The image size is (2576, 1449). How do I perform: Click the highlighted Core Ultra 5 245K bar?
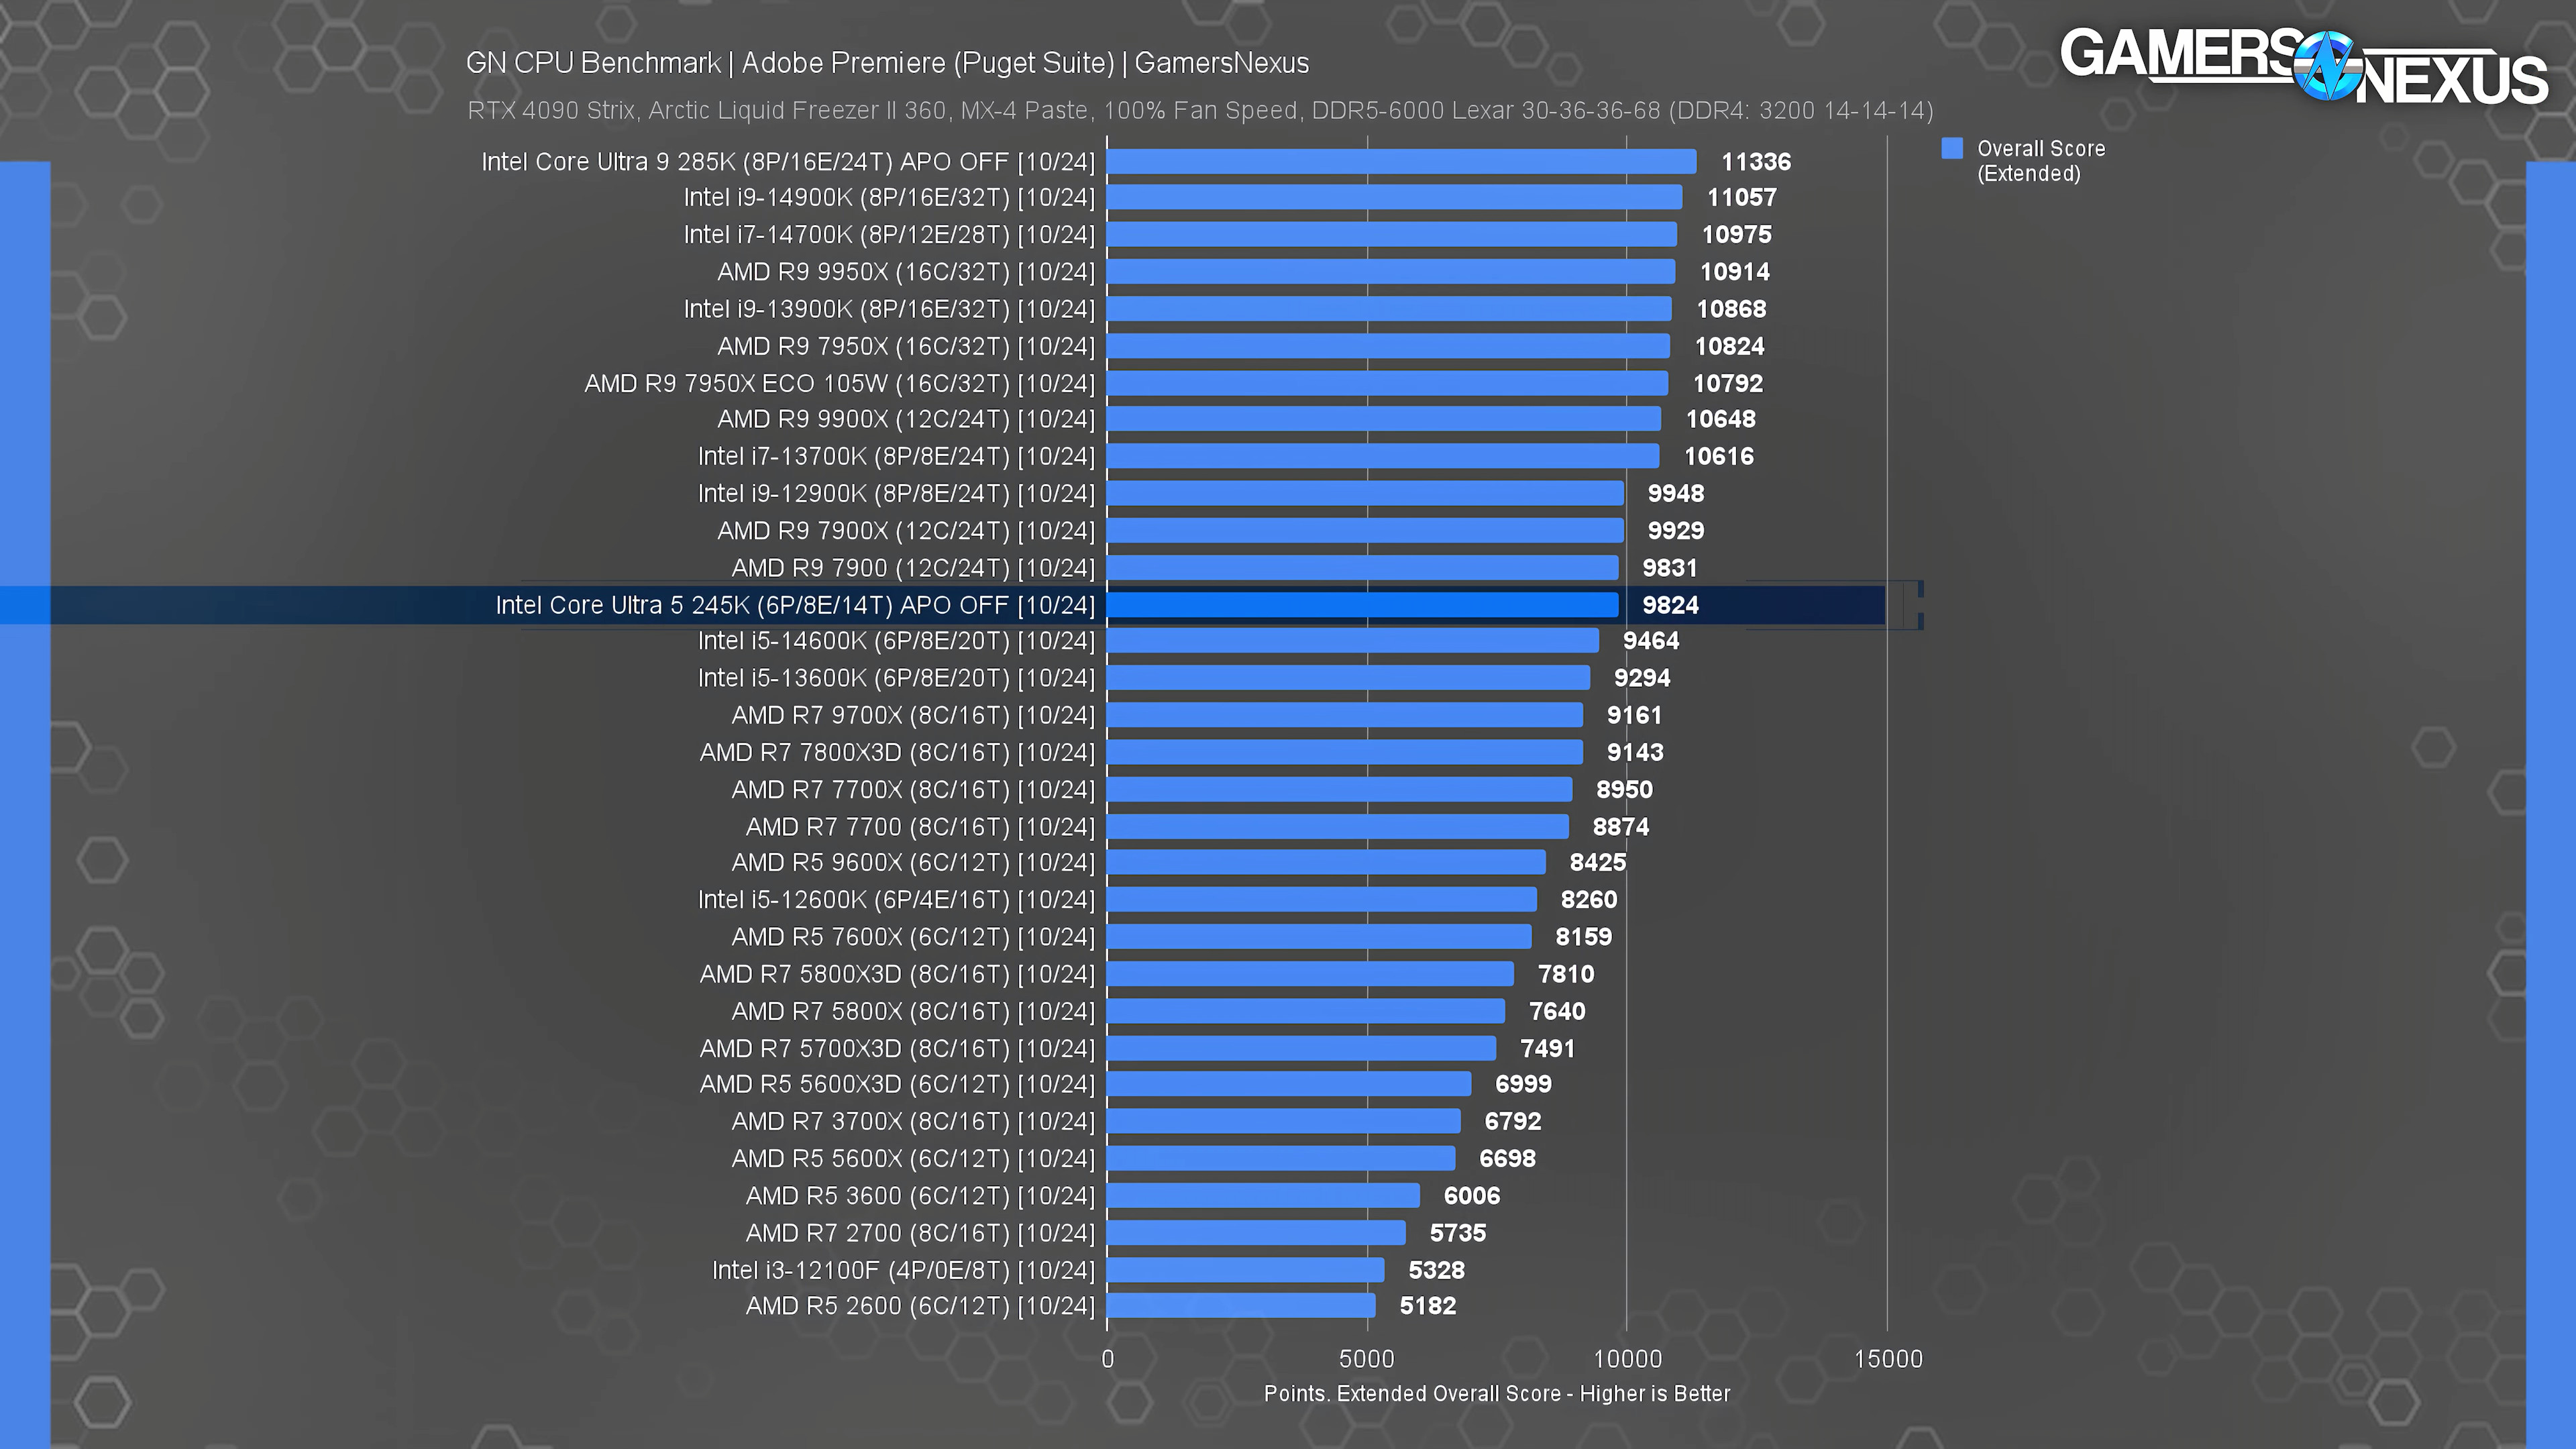1363,605
